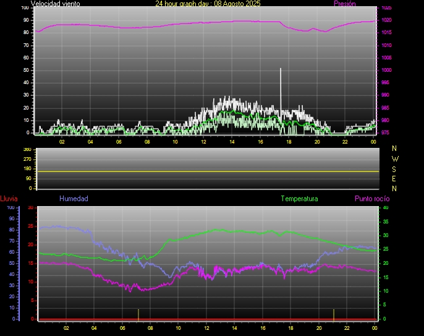Click the green "40" temperature axis value
The image size is (424, 336).
[386, 208]
